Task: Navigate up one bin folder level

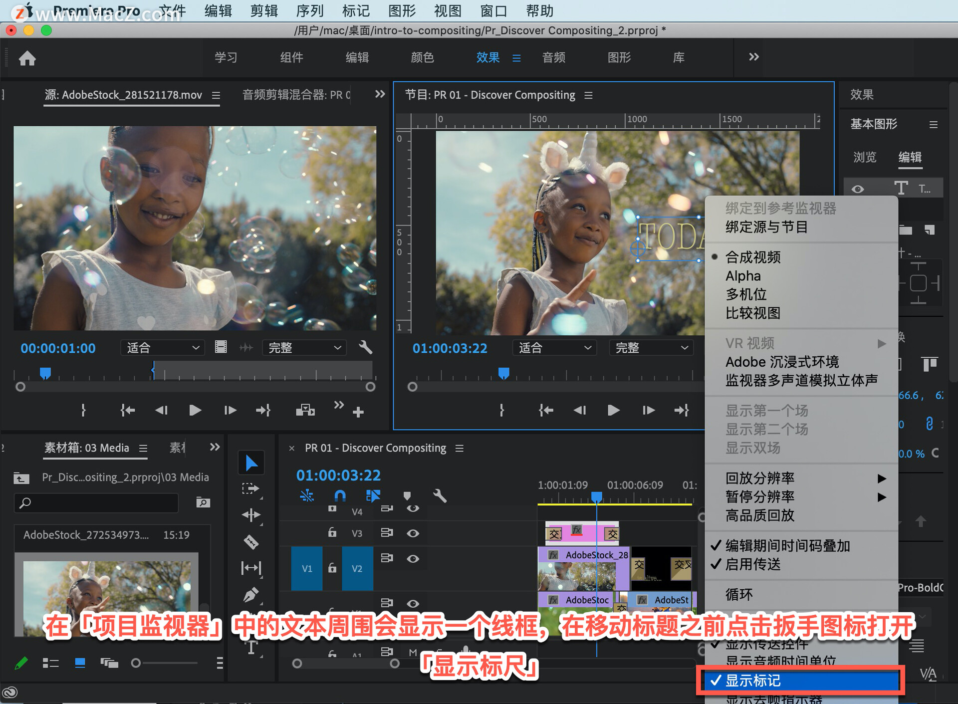Action: click(x=21, y=478)
